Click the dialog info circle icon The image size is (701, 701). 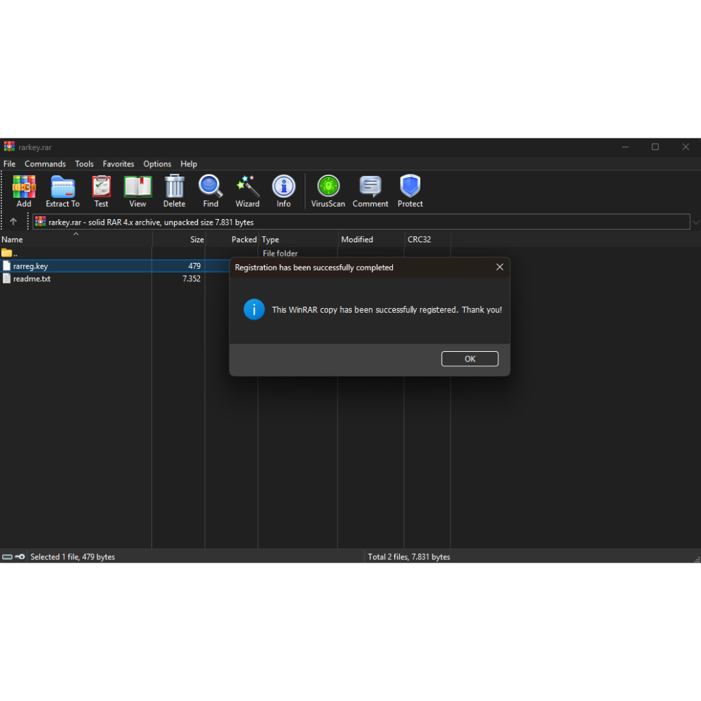[x=254, y=309]
